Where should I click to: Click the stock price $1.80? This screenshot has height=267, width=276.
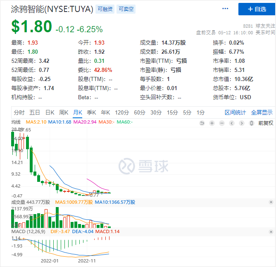[x=31, y=26]
